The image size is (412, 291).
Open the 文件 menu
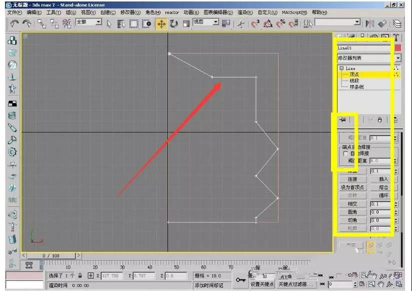[x=14, y=12]
